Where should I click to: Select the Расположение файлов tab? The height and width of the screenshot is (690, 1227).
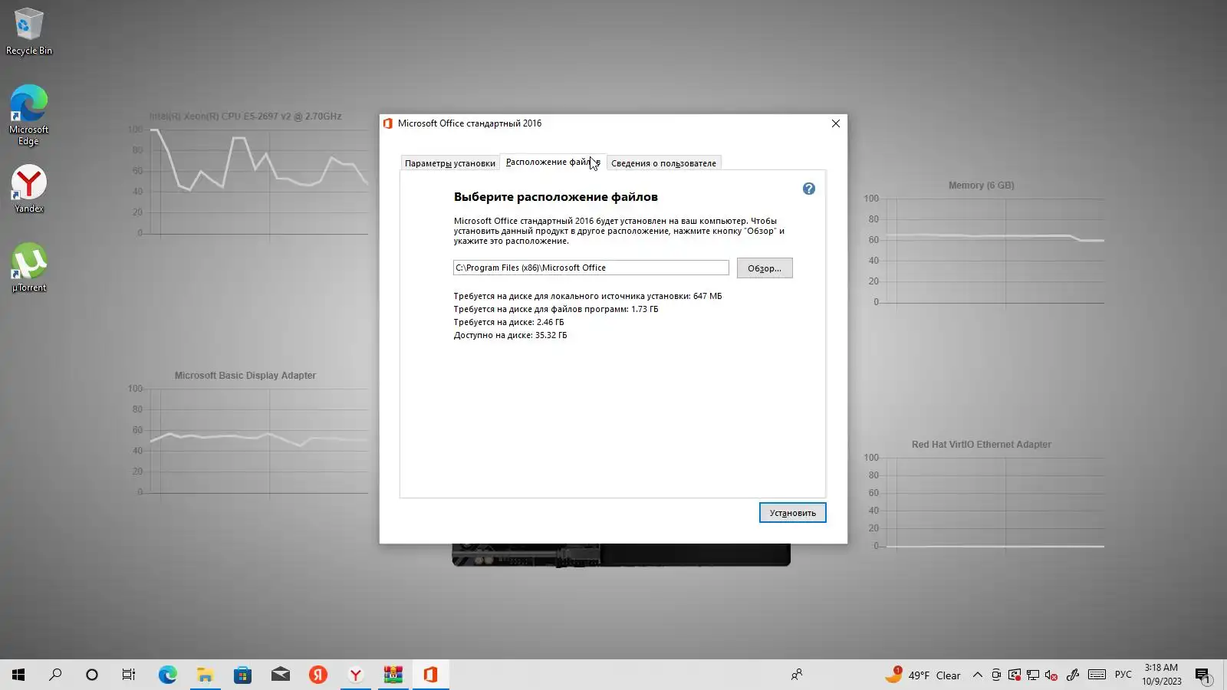pos(553,162)
